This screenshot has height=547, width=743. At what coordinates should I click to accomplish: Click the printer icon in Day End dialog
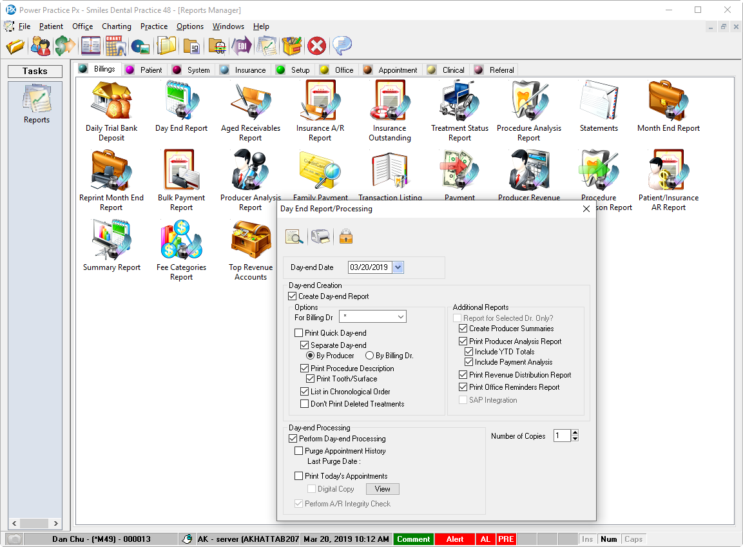click(320, 236)
